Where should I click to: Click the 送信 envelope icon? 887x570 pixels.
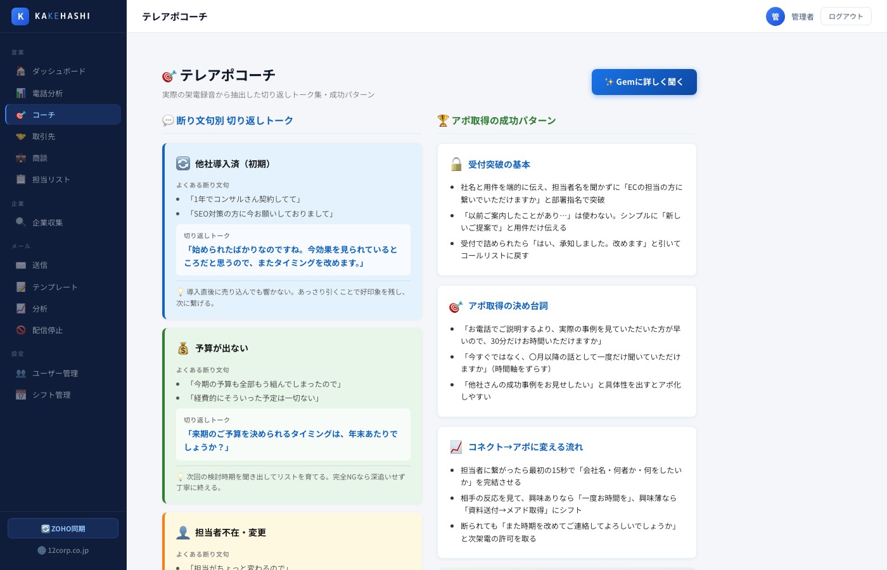tap(21, 265)
